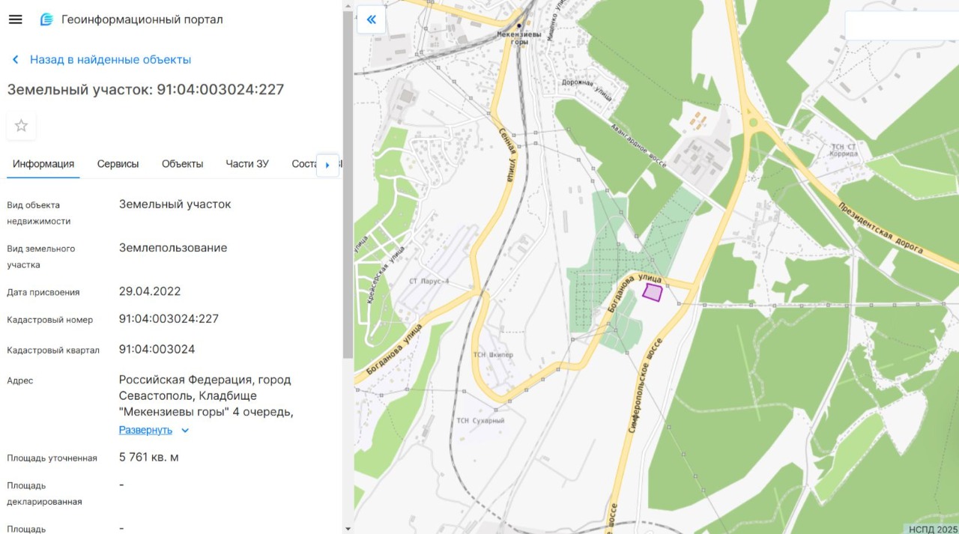The width and height of the screenshot is (959, 534).
Task: Click the НСПД 2025 map attribution
Action: pyautogui.click(x=932, y=529)
